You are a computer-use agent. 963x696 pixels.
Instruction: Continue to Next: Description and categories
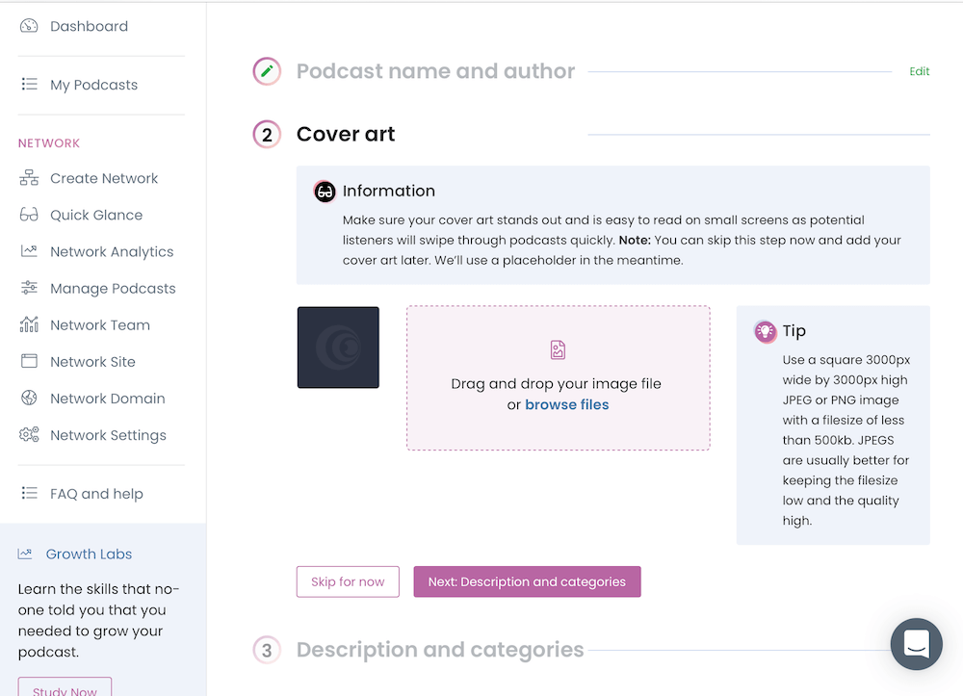click(527, 581)
